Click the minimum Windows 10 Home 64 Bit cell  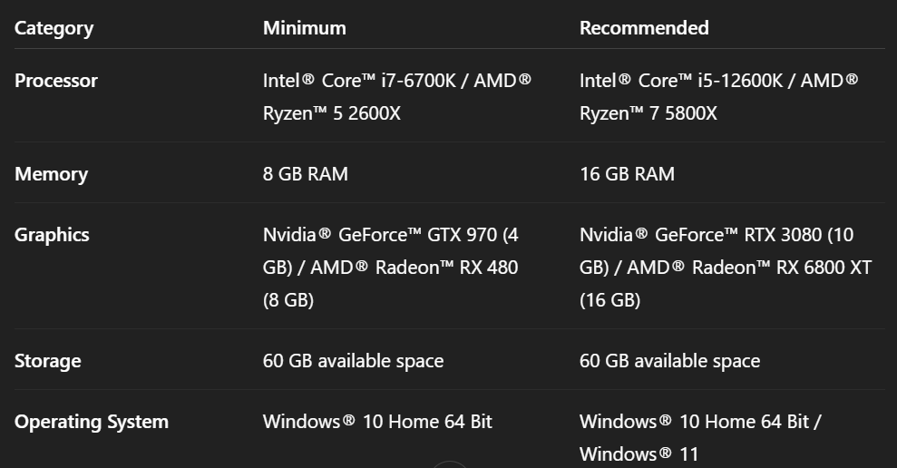tap(377, 422)
